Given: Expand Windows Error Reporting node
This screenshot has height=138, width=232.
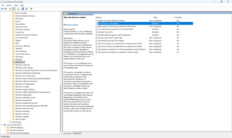Looking at the screenshot, I should click(x=10, y=76).
